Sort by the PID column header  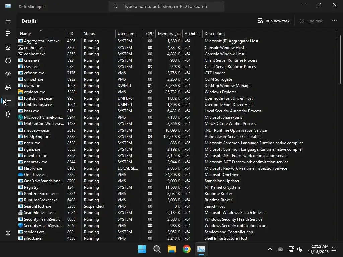click(73, 34)
